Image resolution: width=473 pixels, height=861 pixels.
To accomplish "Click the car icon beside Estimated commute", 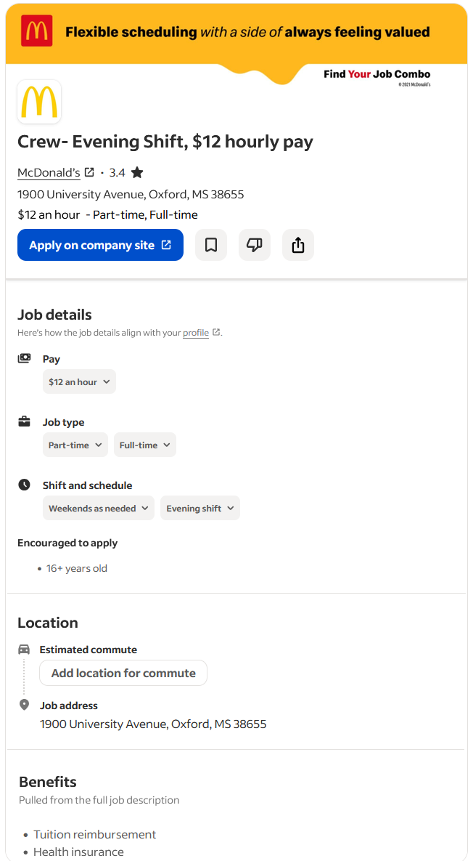I will pos(24,650).
